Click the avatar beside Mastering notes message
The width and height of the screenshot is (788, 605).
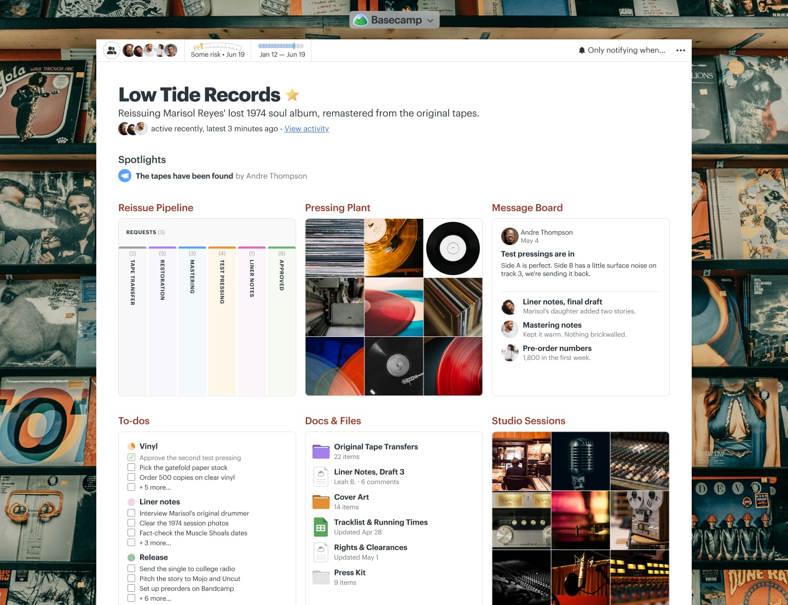tap(509, 329)
